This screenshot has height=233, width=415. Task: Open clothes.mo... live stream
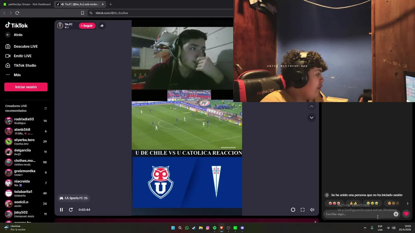coord(26,162)
